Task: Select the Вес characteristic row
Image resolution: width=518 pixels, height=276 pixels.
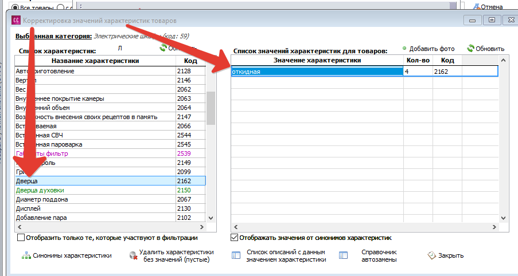Action: [110, 89]
